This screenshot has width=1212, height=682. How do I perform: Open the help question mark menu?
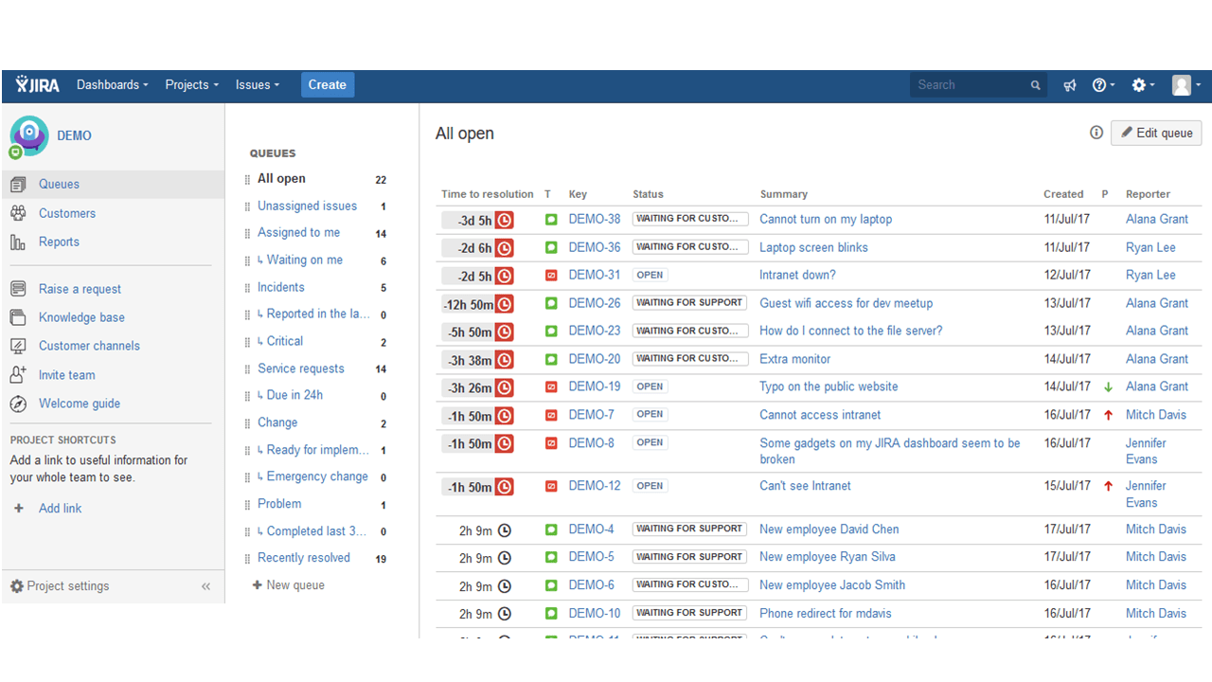tap(1103, 85)
